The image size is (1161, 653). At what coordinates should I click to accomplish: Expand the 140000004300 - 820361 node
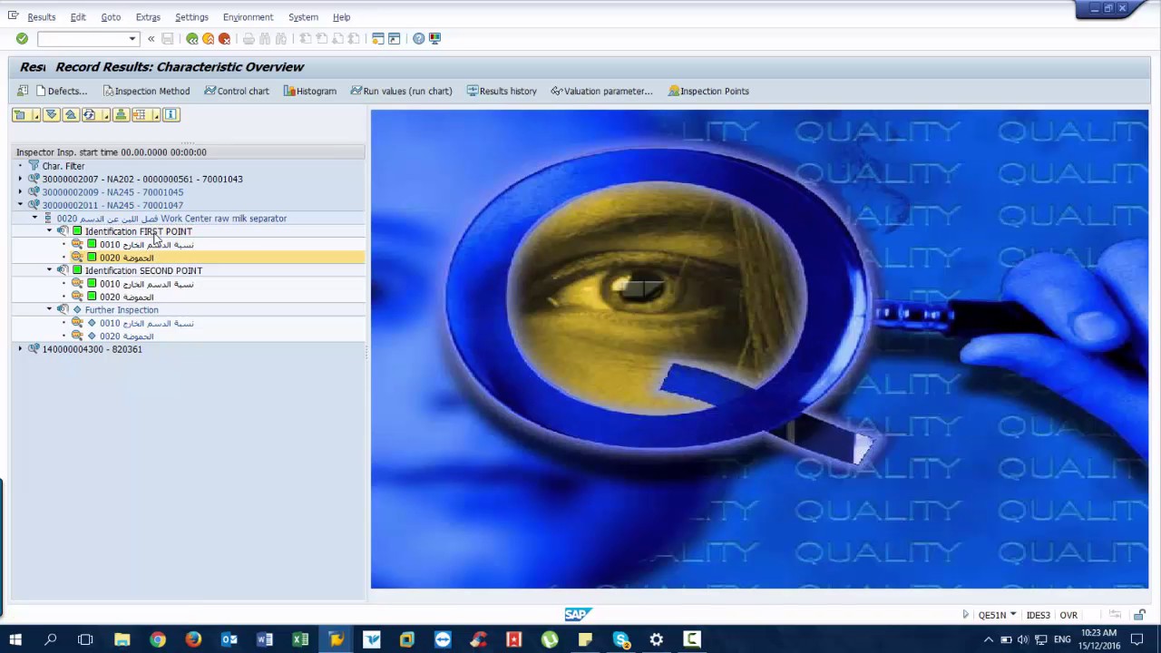click(20, 349)
